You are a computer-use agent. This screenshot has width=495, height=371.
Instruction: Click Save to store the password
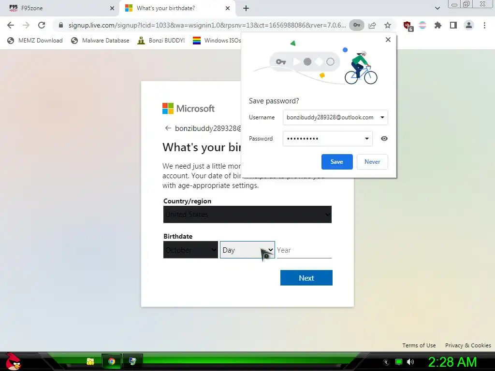coord(337,161)
